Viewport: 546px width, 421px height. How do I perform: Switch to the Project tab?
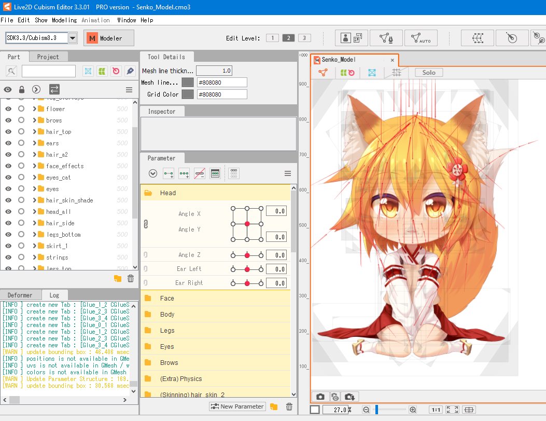pyautogui.click(x=48, y=57)
